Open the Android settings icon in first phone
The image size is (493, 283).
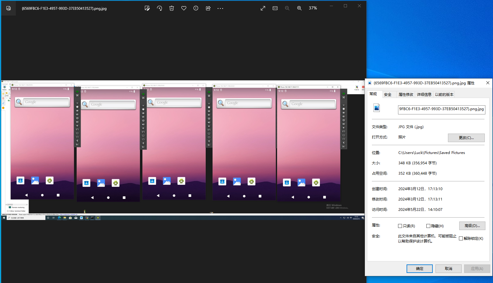50,180
